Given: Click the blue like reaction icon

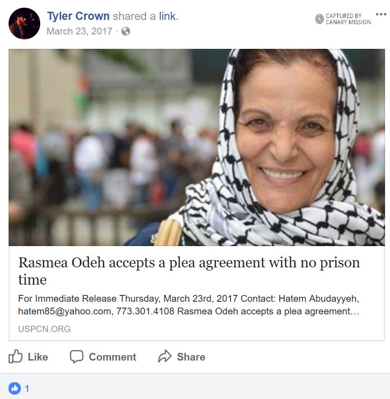Looking at the screenshot, I should click(x=14, y=388).
